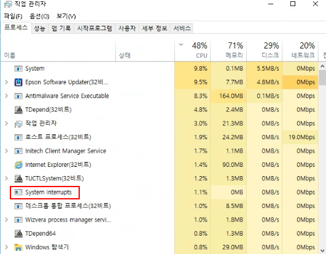Expand the Initech Client Manager Service row
The image size is (326, 254).
[x=6, y=151]
